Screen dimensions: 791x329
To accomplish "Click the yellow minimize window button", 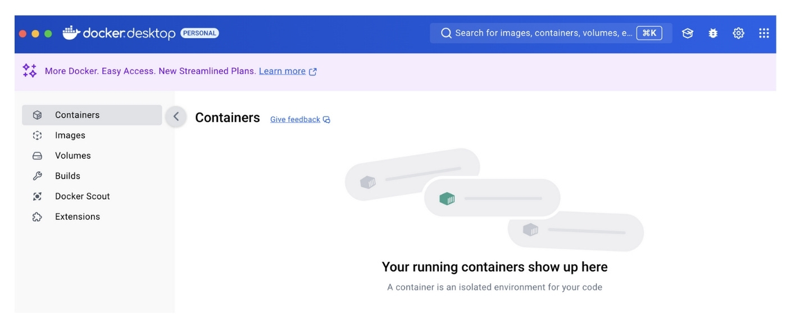I will point(35,34).
